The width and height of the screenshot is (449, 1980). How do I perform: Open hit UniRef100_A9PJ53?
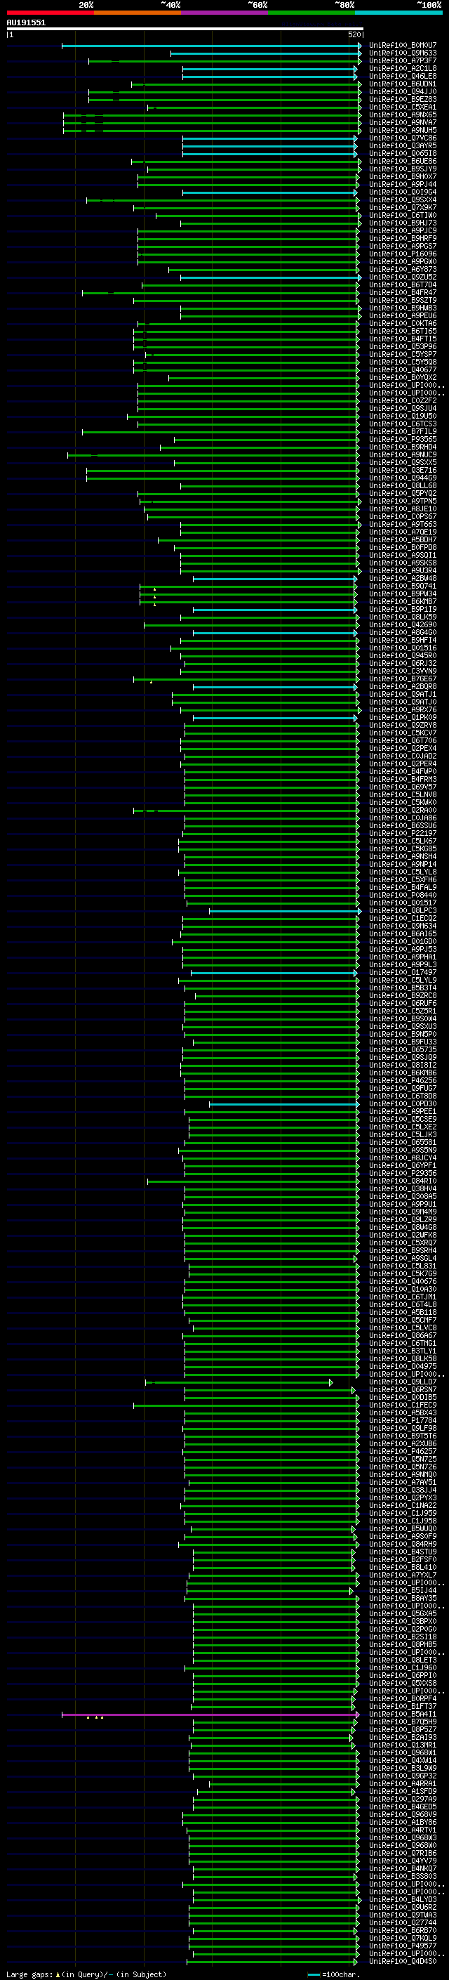pos(403,950)
